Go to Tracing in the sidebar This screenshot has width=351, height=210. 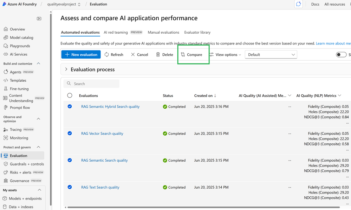coord(15,130)
